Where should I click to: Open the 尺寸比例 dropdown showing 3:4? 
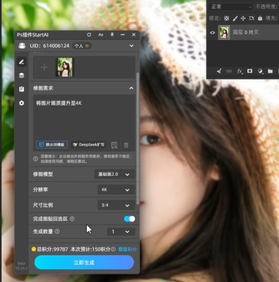(116, 205)
